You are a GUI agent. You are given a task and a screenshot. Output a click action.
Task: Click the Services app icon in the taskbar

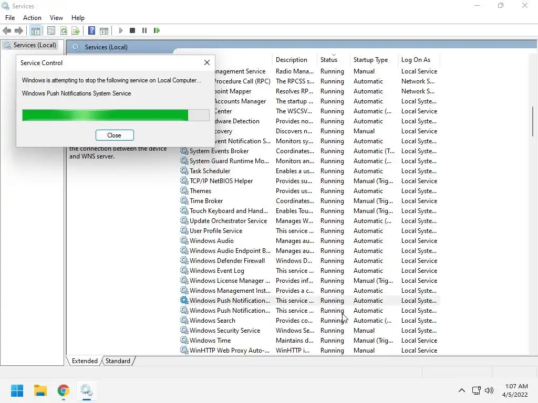pos(87,390)
